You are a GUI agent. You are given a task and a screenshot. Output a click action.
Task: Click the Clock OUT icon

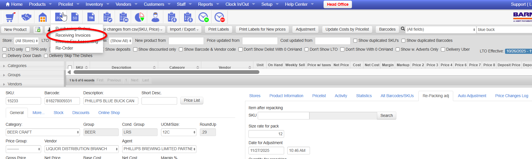pyautogui.click(x=220, y=17)
